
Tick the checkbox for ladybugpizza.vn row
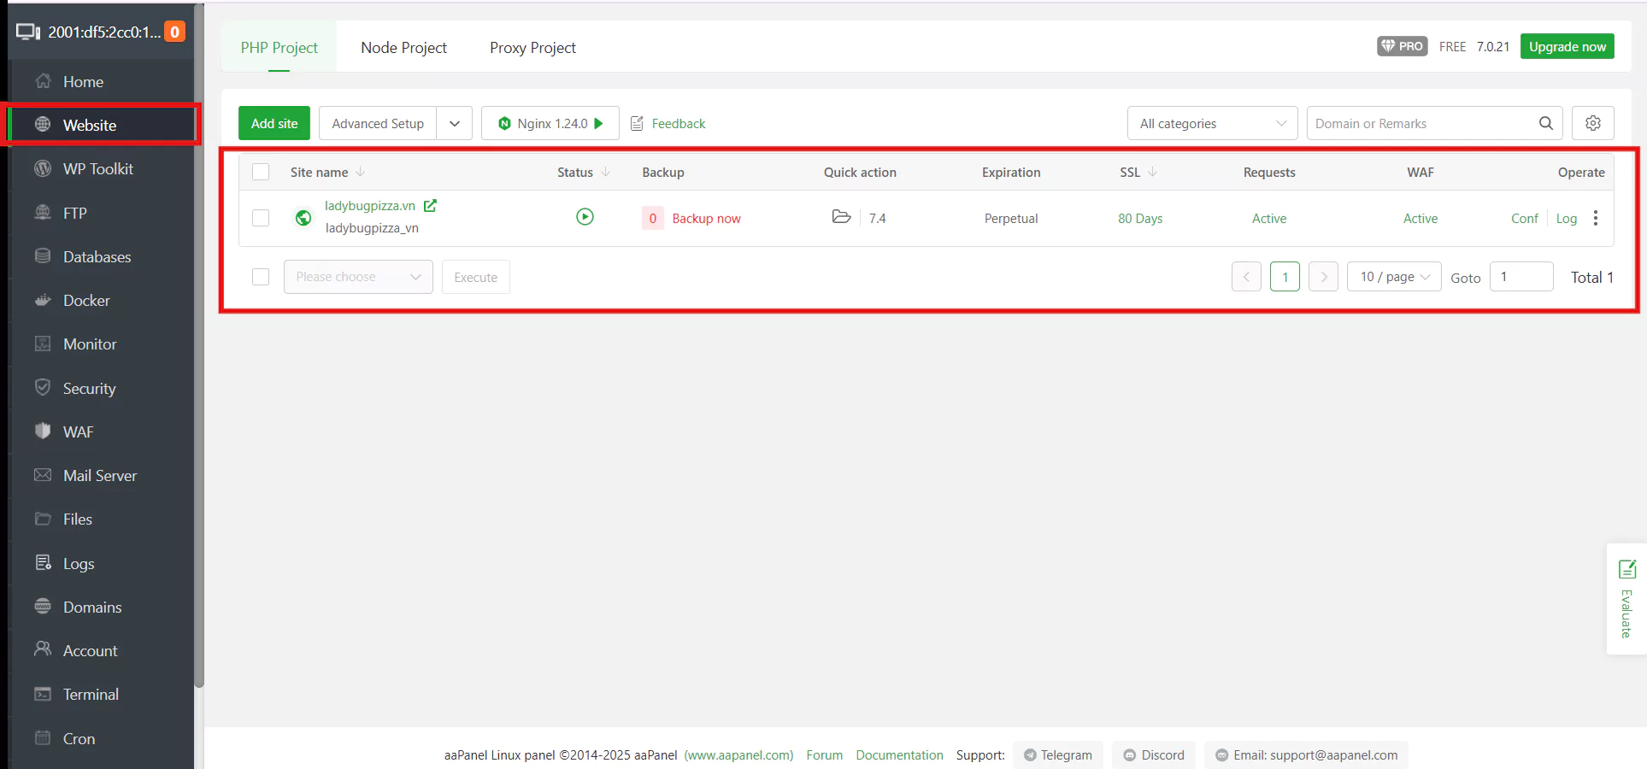pyautogui.click(x=261, y=218)
